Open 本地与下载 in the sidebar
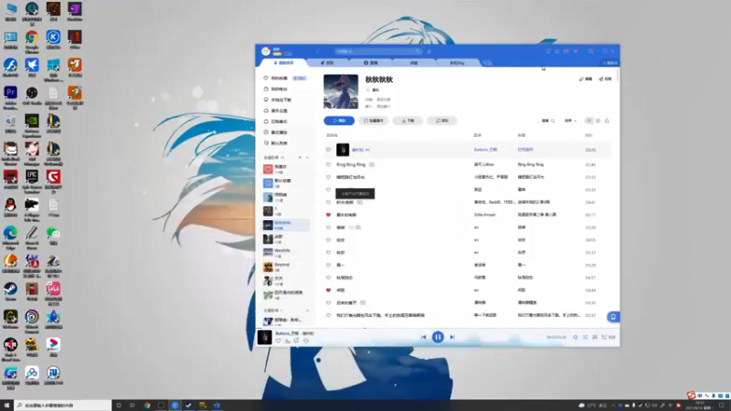The height and width of the screenshot is (411, 731). tap(281, 100)
